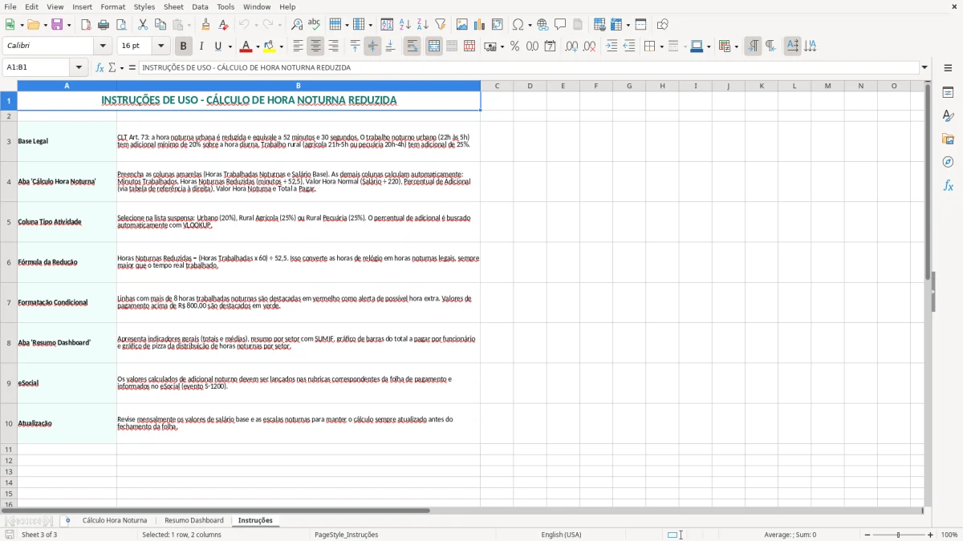
Task: Run the Spelling check icon
Action: [x=315, y=25]
